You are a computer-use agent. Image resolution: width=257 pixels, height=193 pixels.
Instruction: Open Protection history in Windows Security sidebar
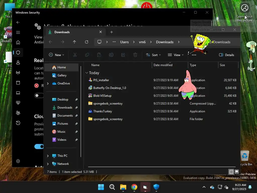coord(18,123)
